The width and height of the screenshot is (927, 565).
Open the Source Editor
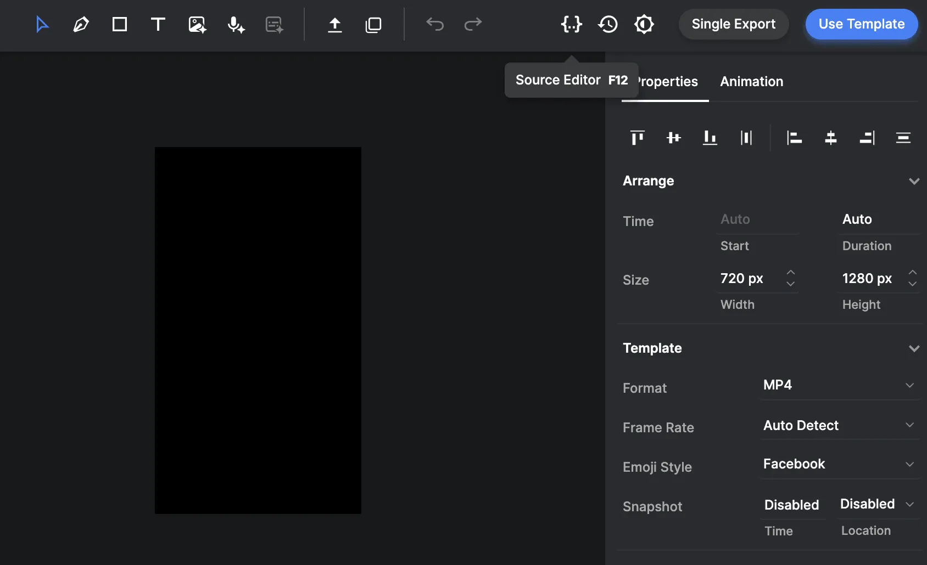point(571,24)
